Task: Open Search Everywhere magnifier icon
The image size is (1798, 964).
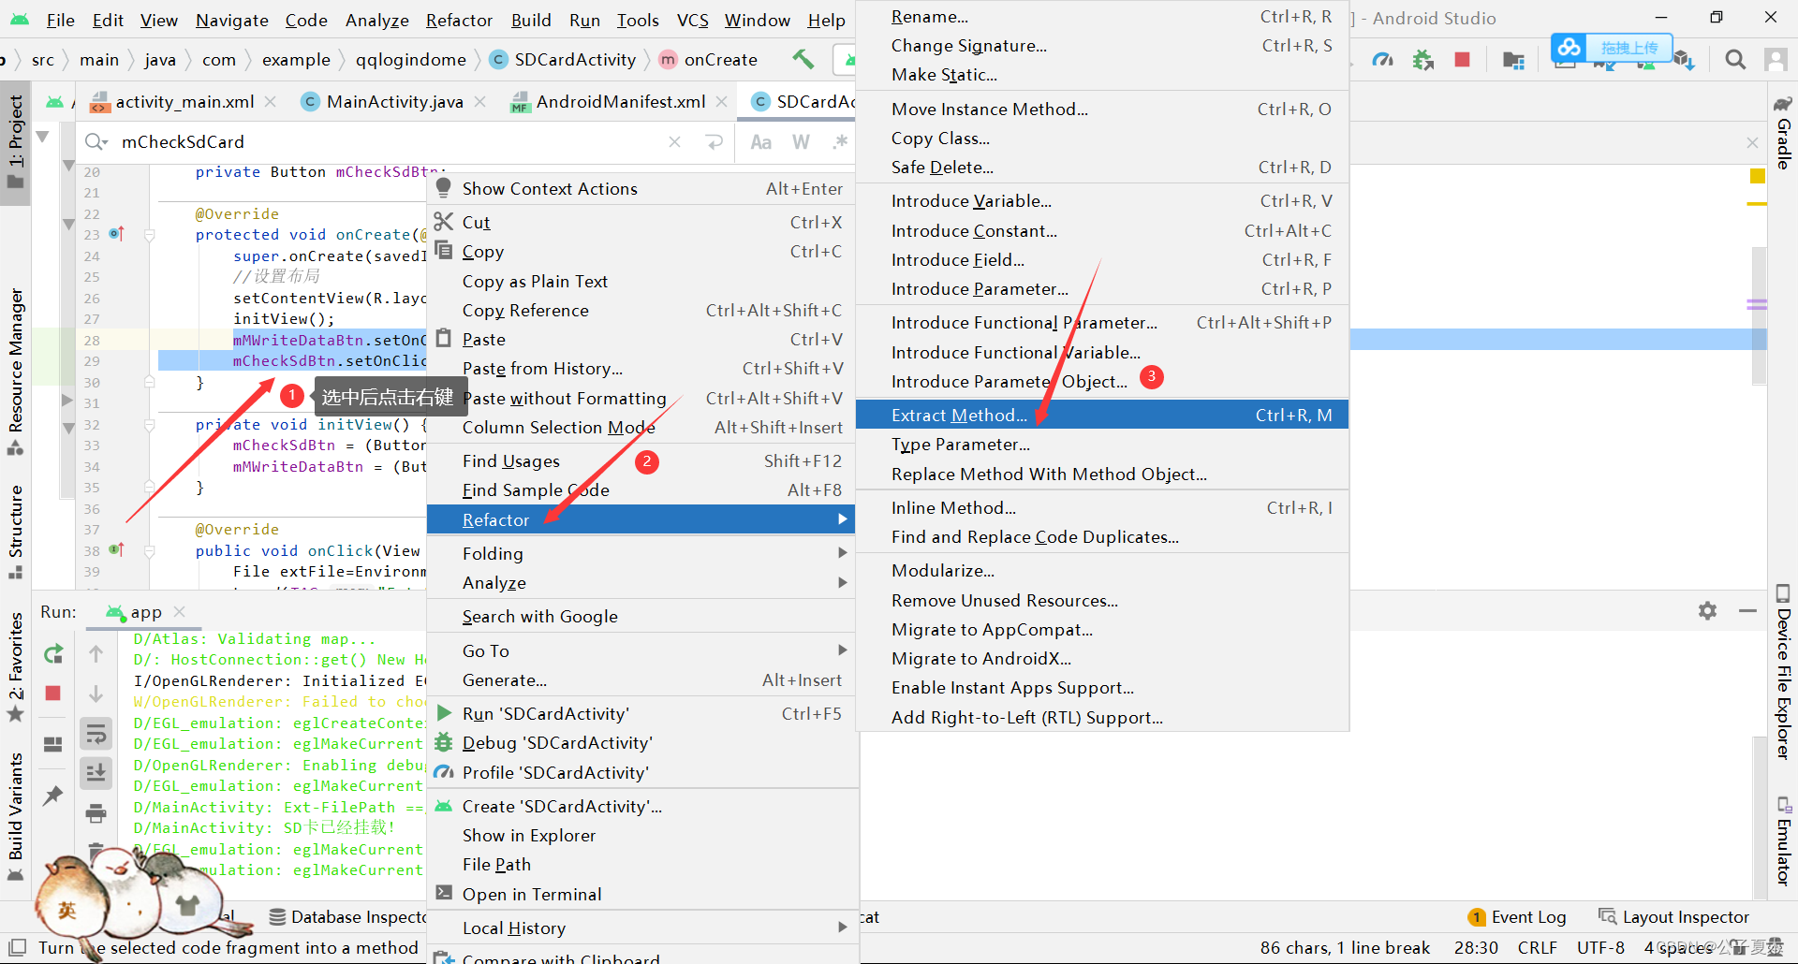Action: coord(1735,59)
